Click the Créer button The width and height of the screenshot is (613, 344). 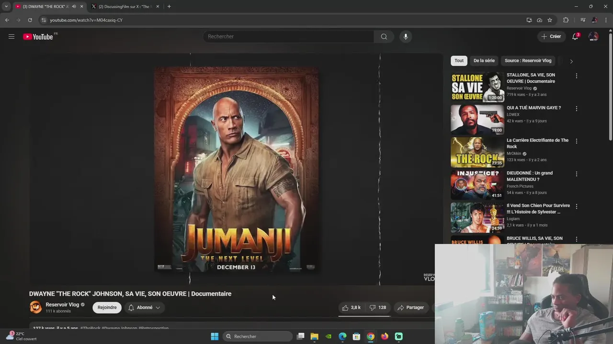pyautogui.click(x=551, y=36)
